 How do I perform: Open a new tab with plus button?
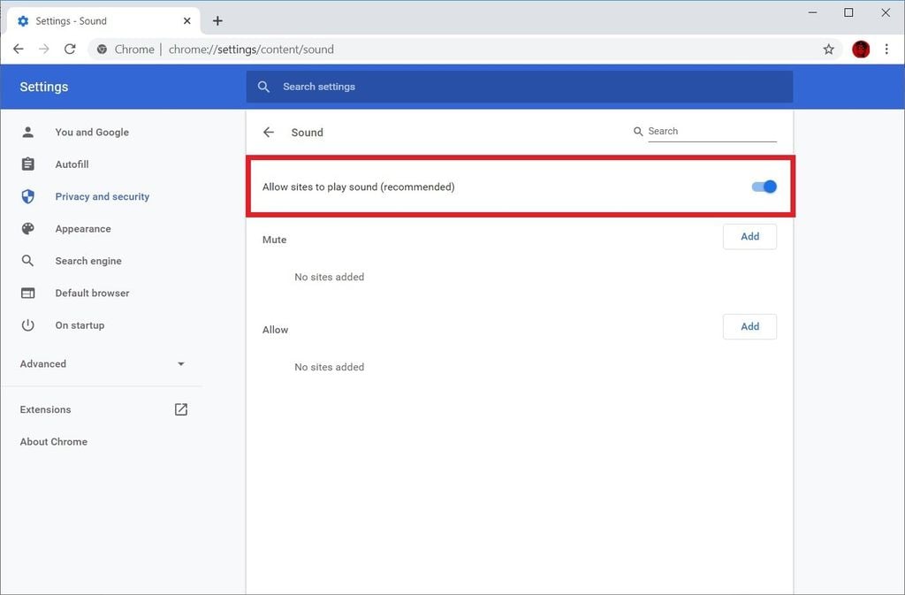(217, 20)
